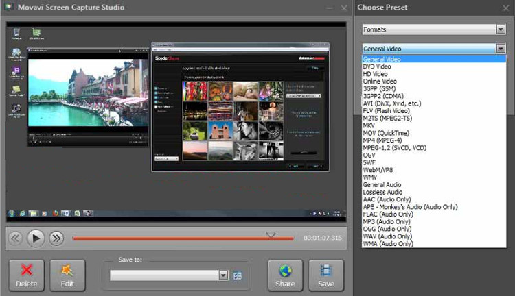The image size is (515, 296).
Task: Select MKV in the preset list
Action: tap(434, 125)
